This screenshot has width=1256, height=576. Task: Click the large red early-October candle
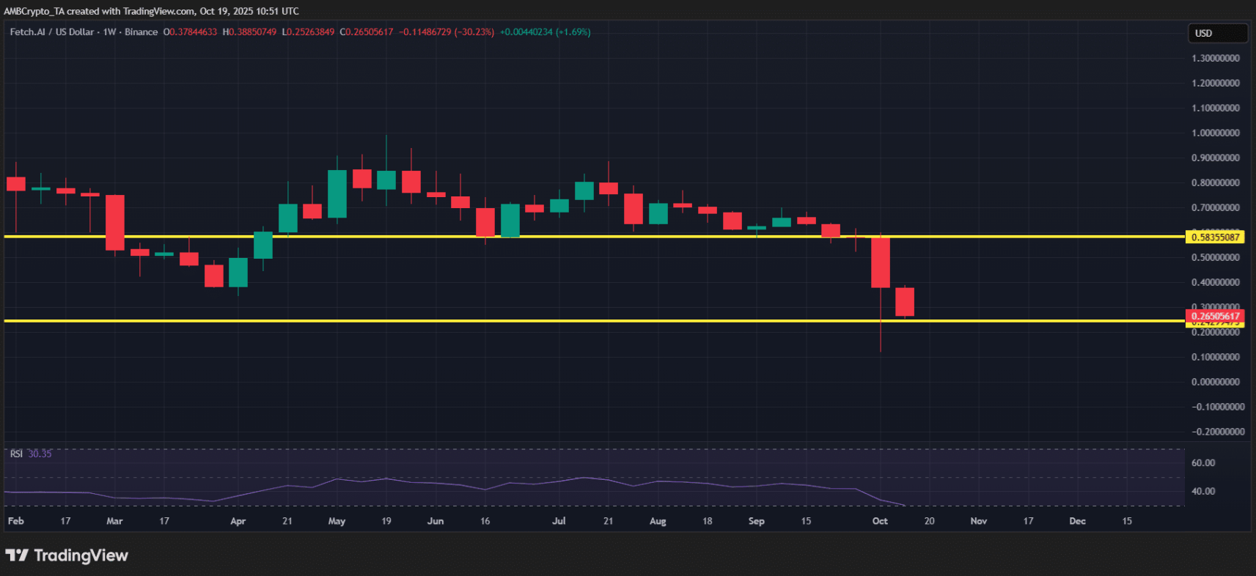[x=880, y=262]
